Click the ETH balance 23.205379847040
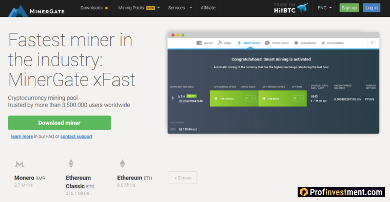The width and height of the screenshot is (390, 202). coord(191,101)
